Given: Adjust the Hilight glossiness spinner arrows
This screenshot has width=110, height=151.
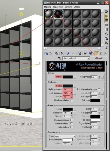Looking at the screenshot, I should 72,89.
